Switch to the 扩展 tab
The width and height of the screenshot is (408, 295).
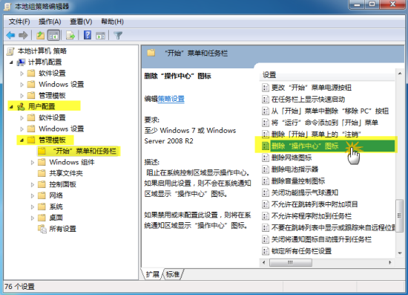pyautogui.click(x=153, y=274)
